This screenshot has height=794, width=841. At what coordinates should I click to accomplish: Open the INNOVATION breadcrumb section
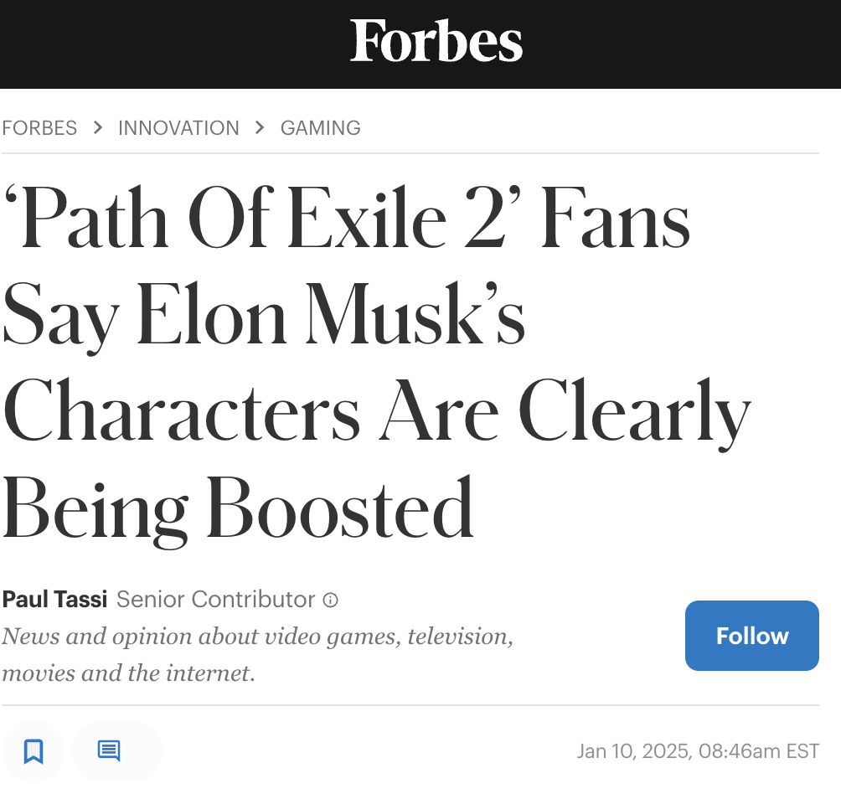tap(178, 128)
